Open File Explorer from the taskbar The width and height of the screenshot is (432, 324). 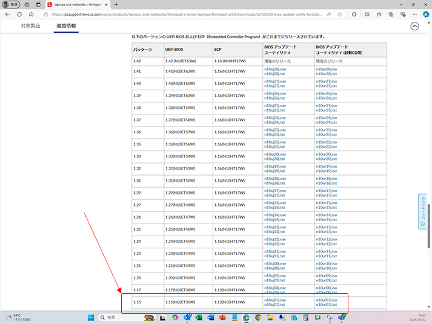[270, 318]
